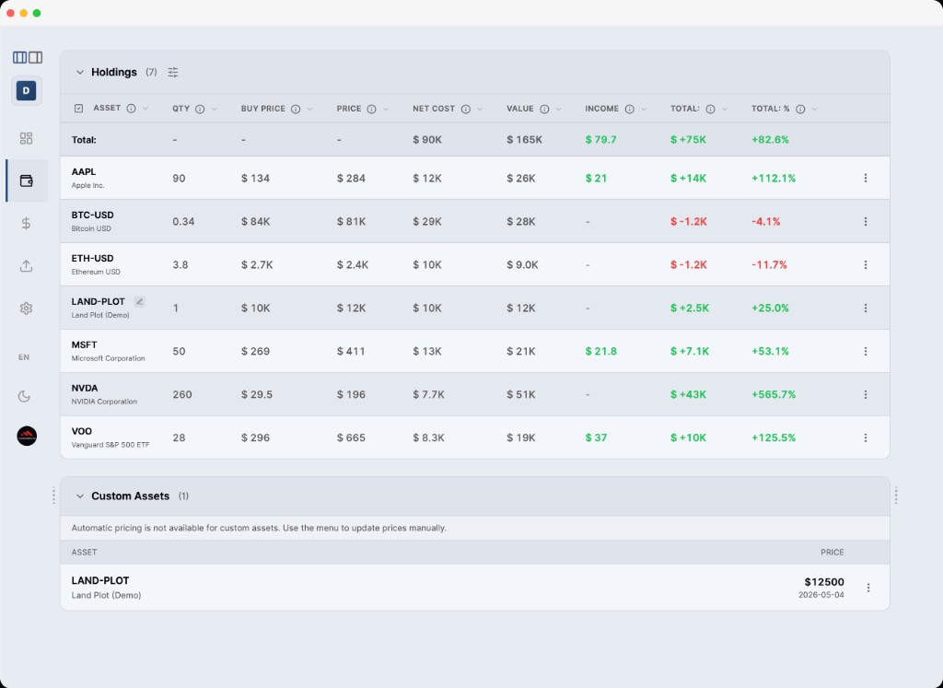Click the round user profile avatar
Screen dimensions: 943x688
coord(27,436)
